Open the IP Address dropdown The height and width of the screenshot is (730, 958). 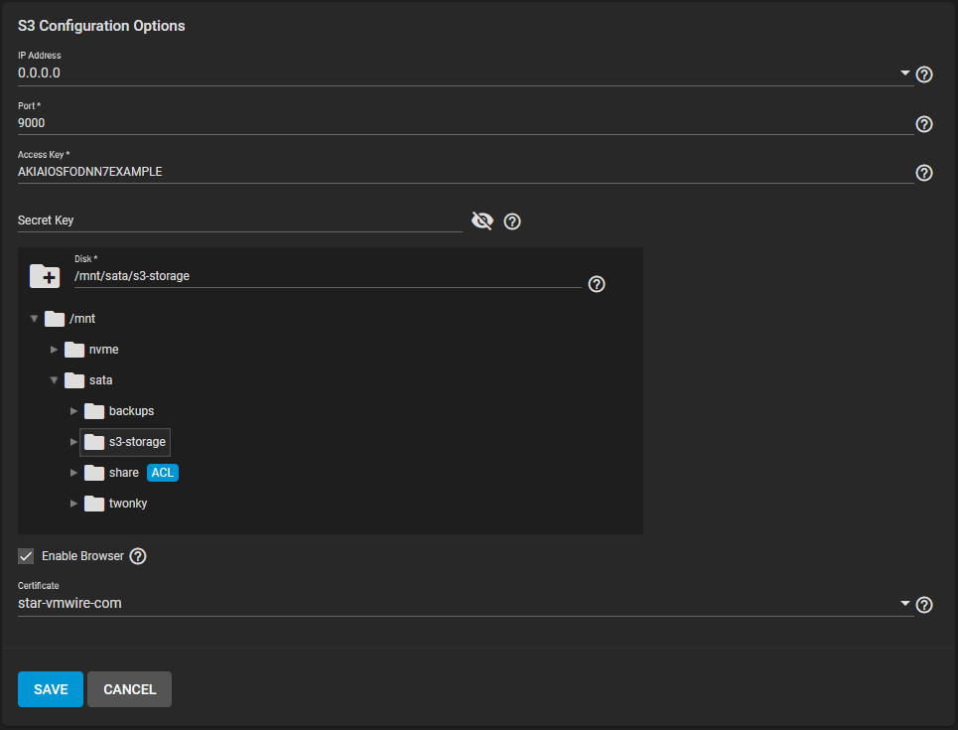[904, 73]
